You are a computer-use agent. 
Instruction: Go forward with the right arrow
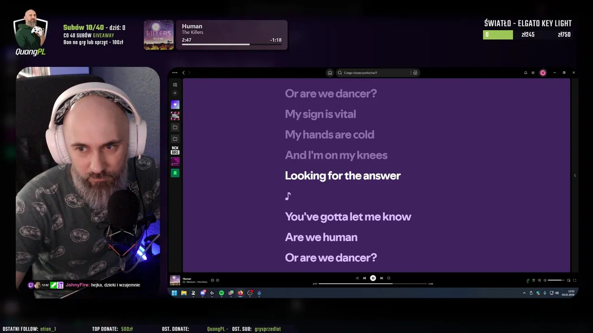pyautogui.click(x=189, y=73)
